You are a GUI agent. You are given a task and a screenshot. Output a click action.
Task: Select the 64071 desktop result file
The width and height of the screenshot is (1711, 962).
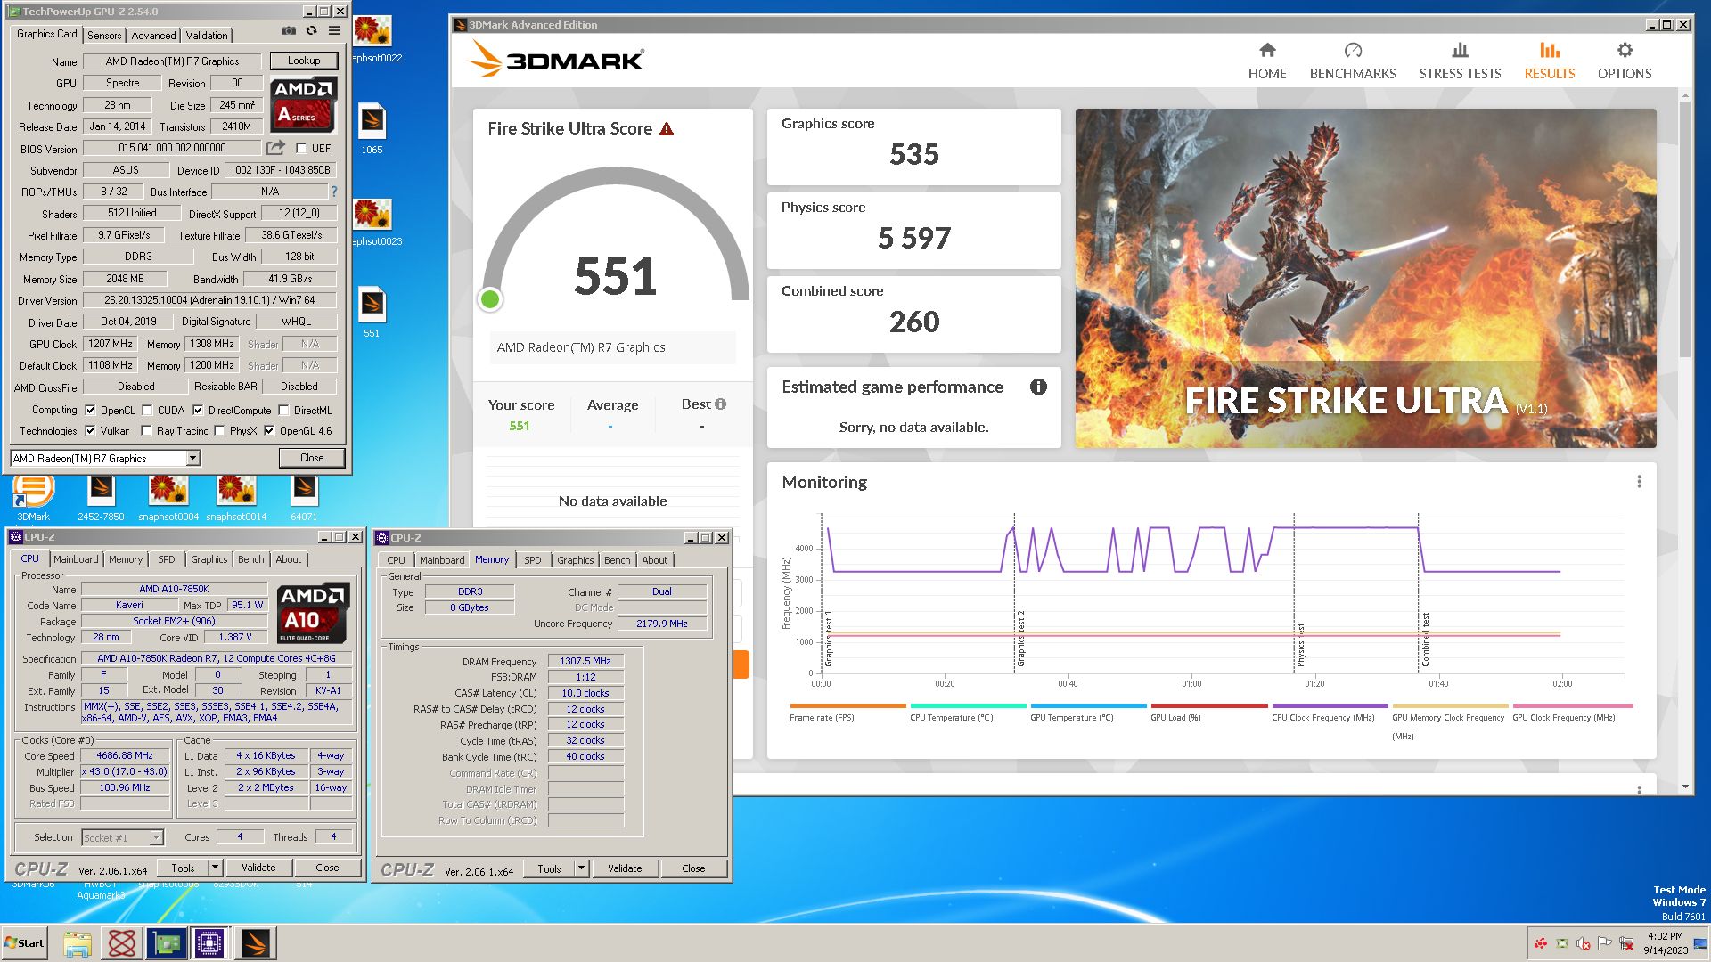(x=304, y=490)
